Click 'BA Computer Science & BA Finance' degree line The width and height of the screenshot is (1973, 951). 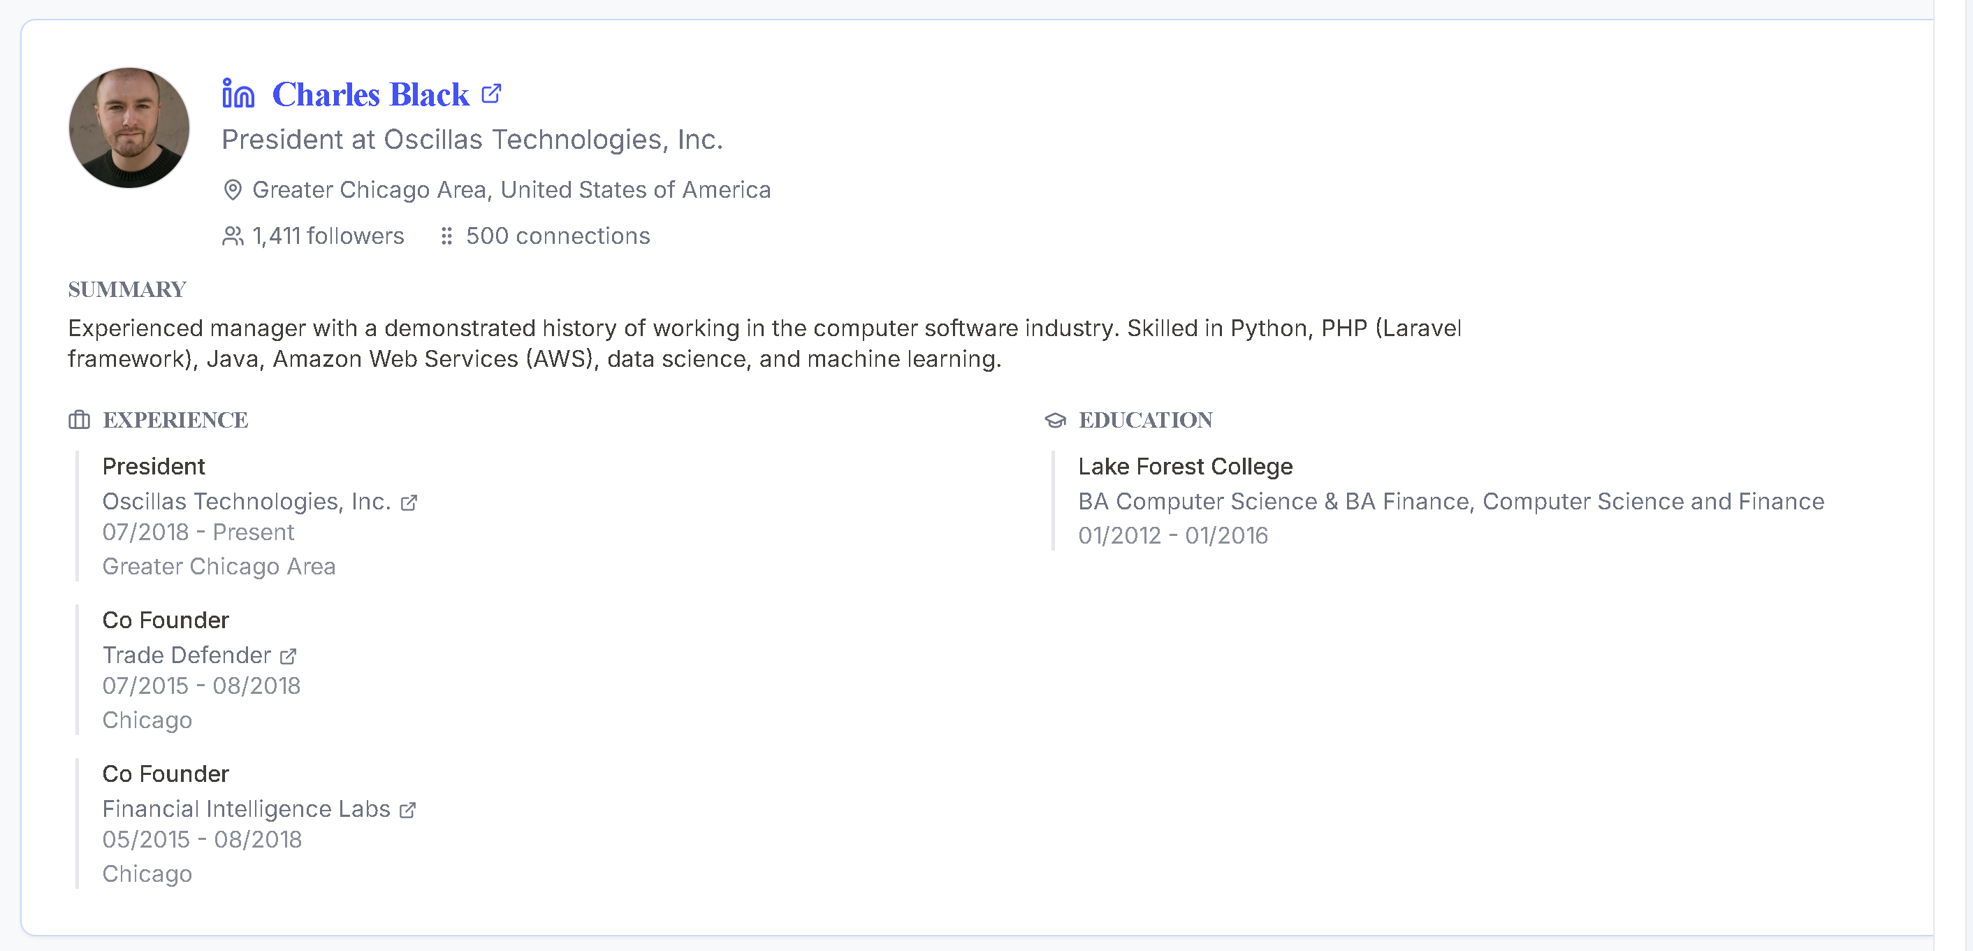1451,501
